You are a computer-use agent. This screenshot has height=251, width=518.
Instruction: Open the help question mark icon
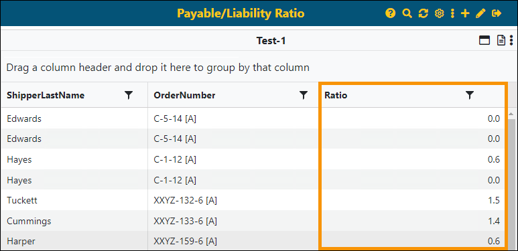click(x=390, y=13)
